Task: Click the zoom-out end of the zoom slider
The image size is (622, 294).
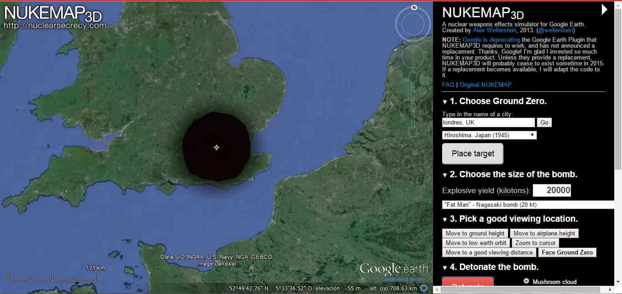Action: (x=413, y=132)
